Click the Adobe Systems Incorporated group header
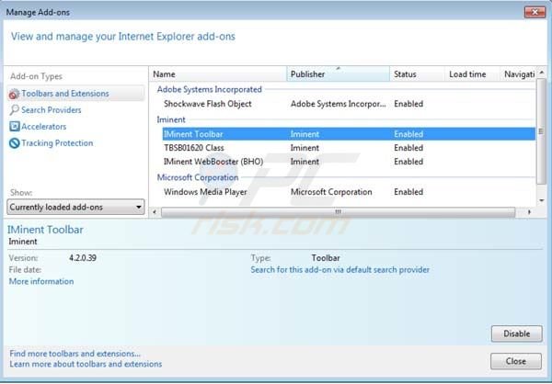Viewport: 552px width, 384px height. pyautogui.click(x=209, y=89)
